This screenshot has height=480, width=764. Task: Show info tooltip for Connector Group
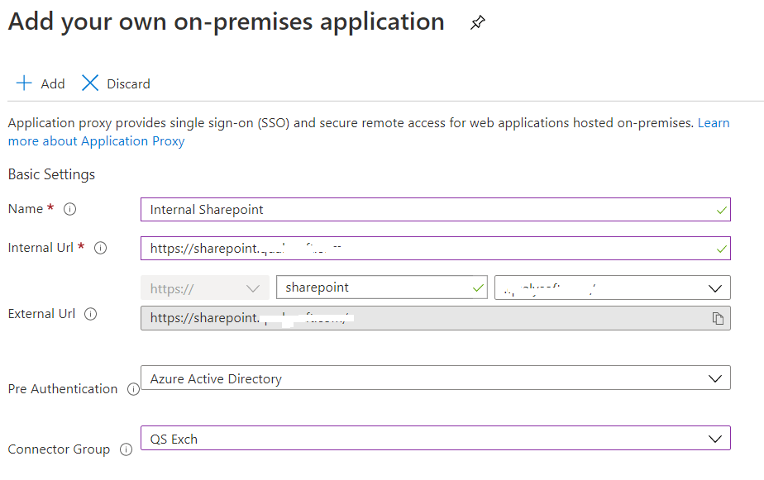[126, 449]
